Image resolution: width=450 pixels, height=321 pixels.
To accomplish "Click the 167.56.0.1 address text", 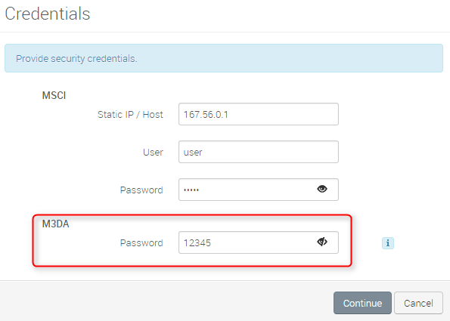I will [x=206, y=115].
